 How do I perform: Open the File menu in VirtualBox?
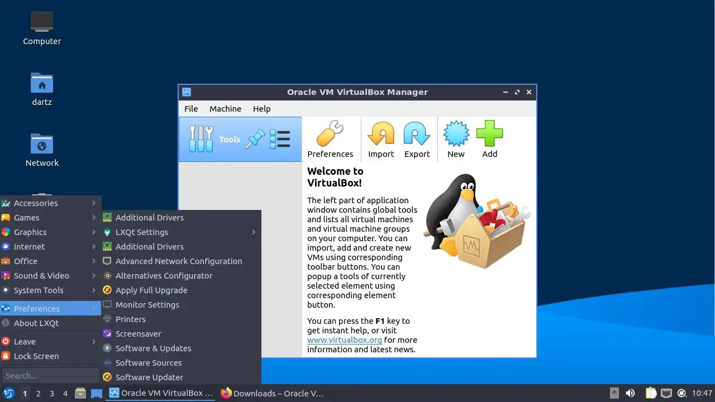coord(191,109)
